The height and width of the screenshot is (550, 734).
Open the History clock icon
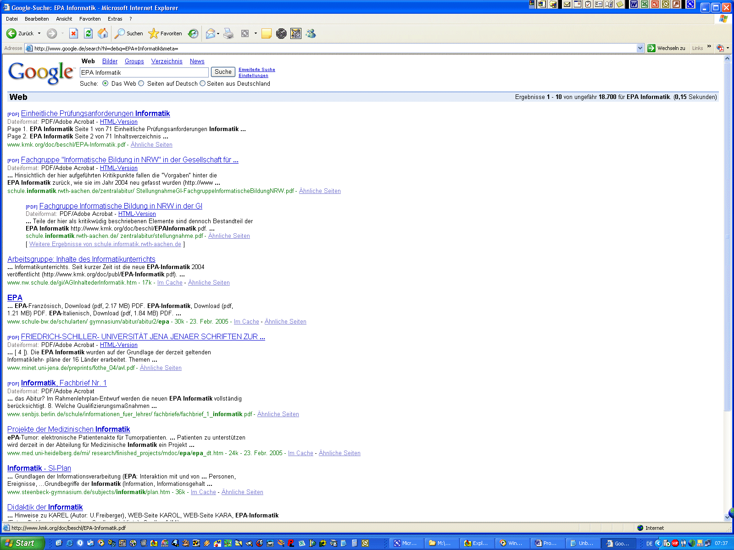click(194, 33)
